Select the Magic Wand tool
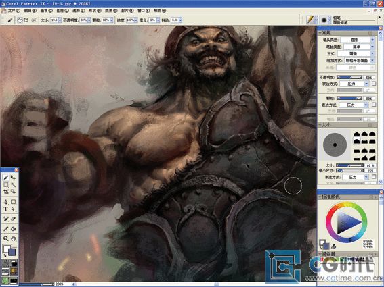 14,185
